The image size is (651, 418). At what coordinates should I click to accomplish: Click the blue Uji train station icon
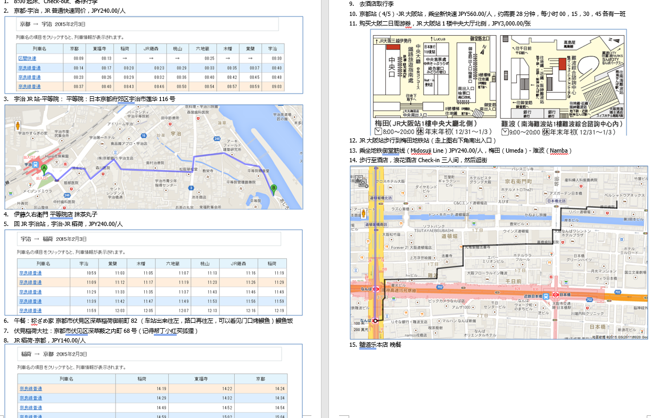pyautogui.click(x=35, y=165)
